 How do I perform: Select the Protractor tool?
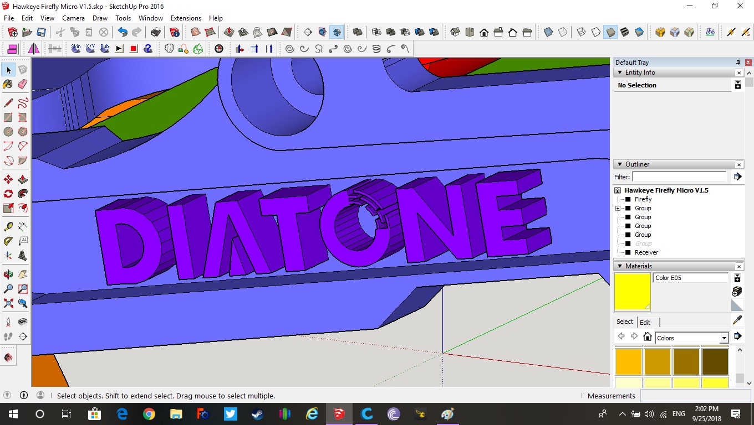coord(8,241)
